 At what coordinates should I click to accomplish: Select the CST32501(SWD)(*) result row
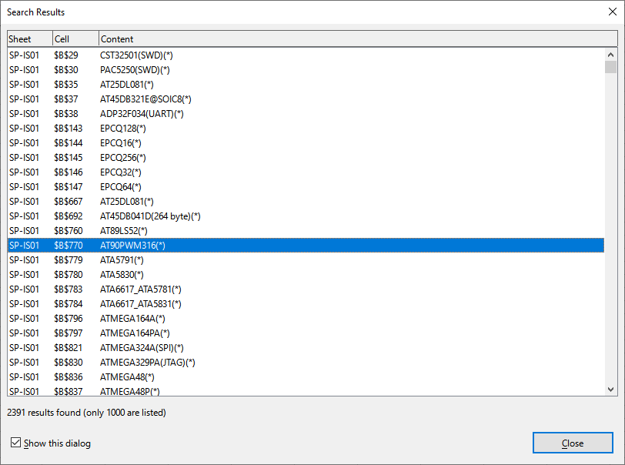[306, 55]
